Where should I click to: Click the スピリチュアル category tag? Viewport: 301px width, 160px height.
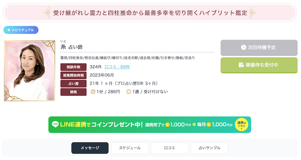(x=21, y=30)
